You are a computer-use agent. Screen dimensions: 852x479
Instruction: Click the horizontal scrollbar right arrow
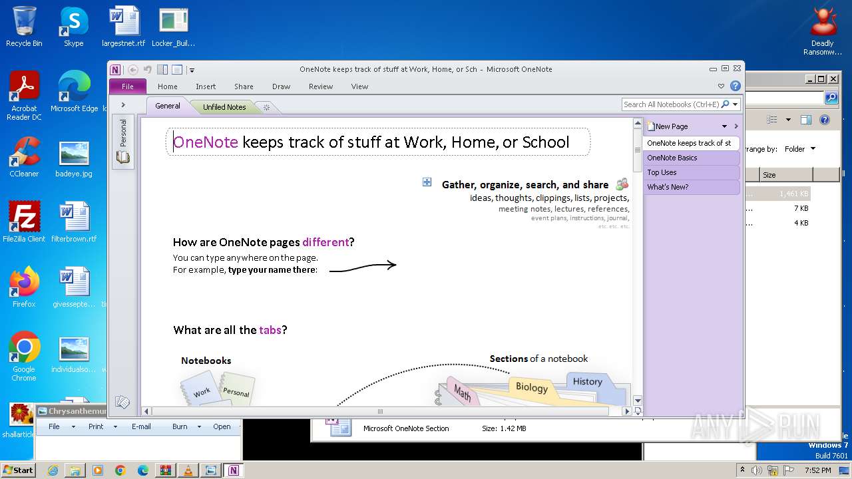626,411
